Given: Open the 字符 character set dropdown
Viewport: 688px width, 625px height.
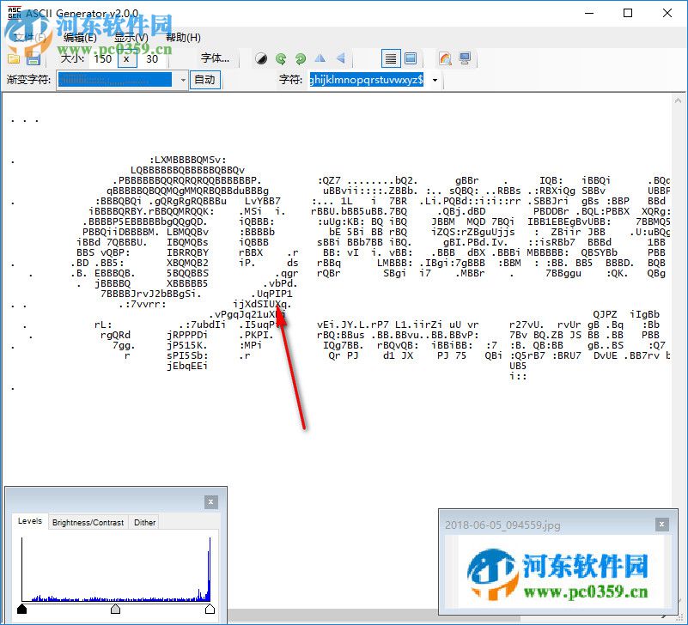Looking at the screenshot, I should 435,80.
